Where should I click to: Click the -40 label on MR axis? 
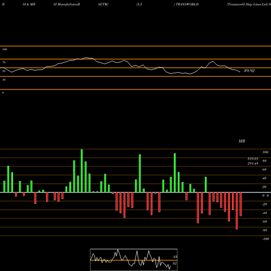click(264, 213)
